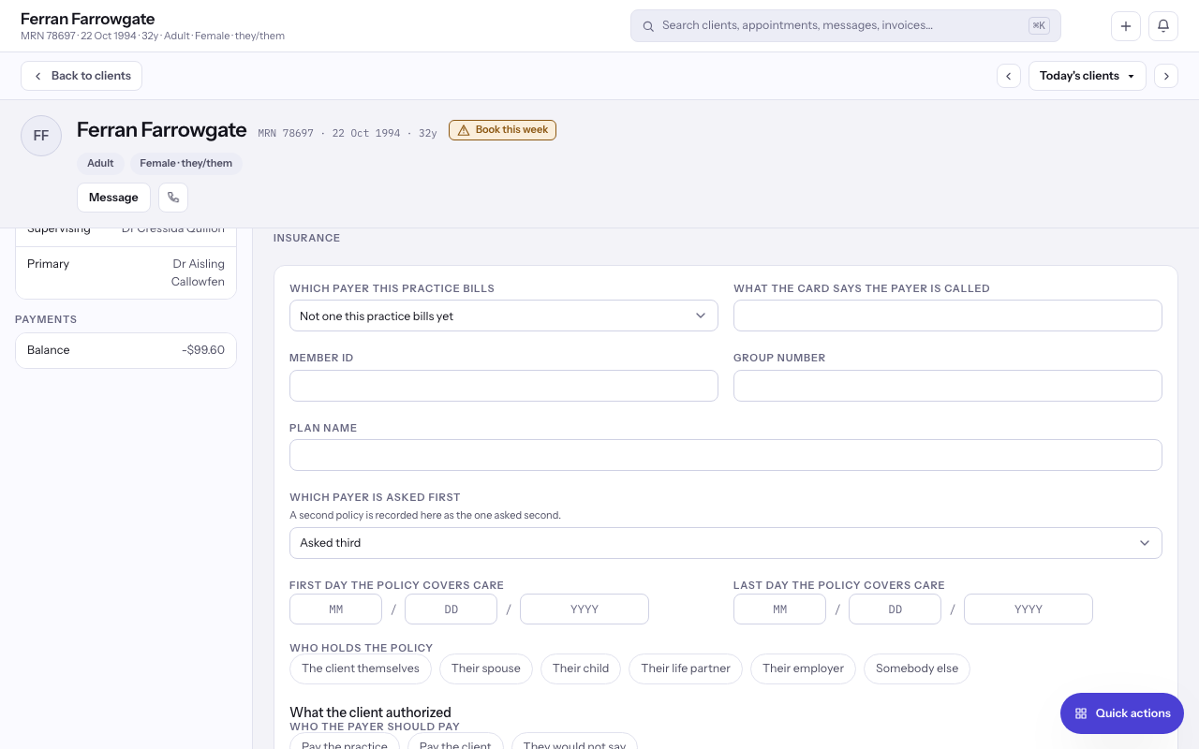Click first day policy year field
Image resolution: width=1199 pixels, height=749 pixels.
click(x=585, y=609)
